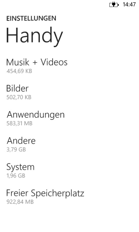Open the System storage entry

tap(20, 171)
